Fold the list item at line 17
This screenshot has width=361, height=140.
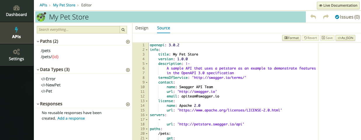147,120
